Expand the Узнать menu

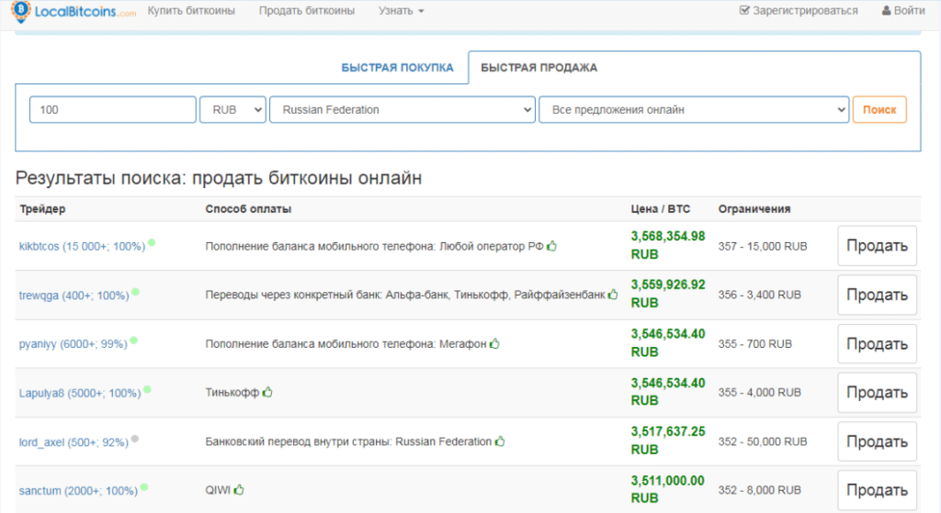[x=401, y=11]
